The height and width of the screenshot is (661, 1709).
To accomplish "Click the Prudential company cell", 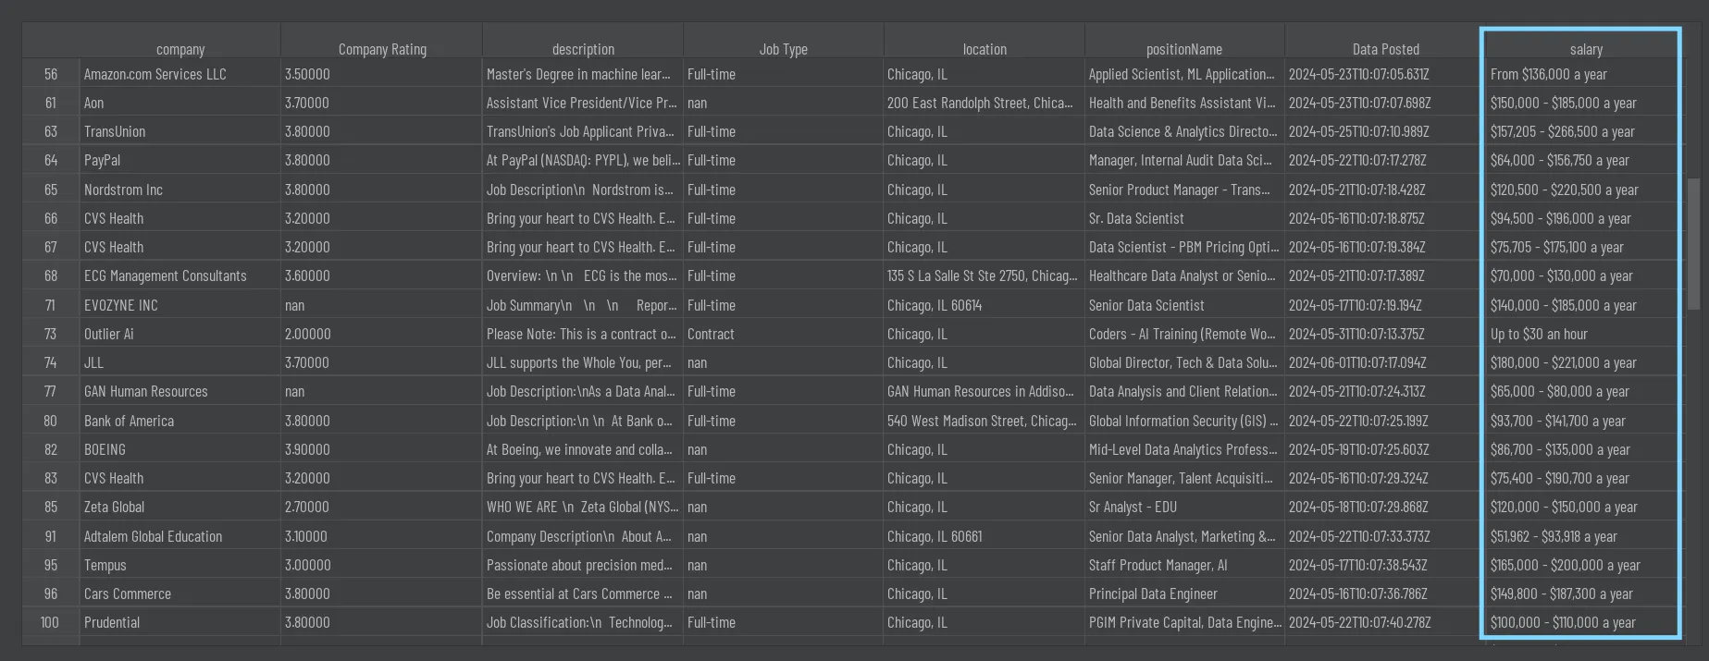I will (x=180, y=622).
